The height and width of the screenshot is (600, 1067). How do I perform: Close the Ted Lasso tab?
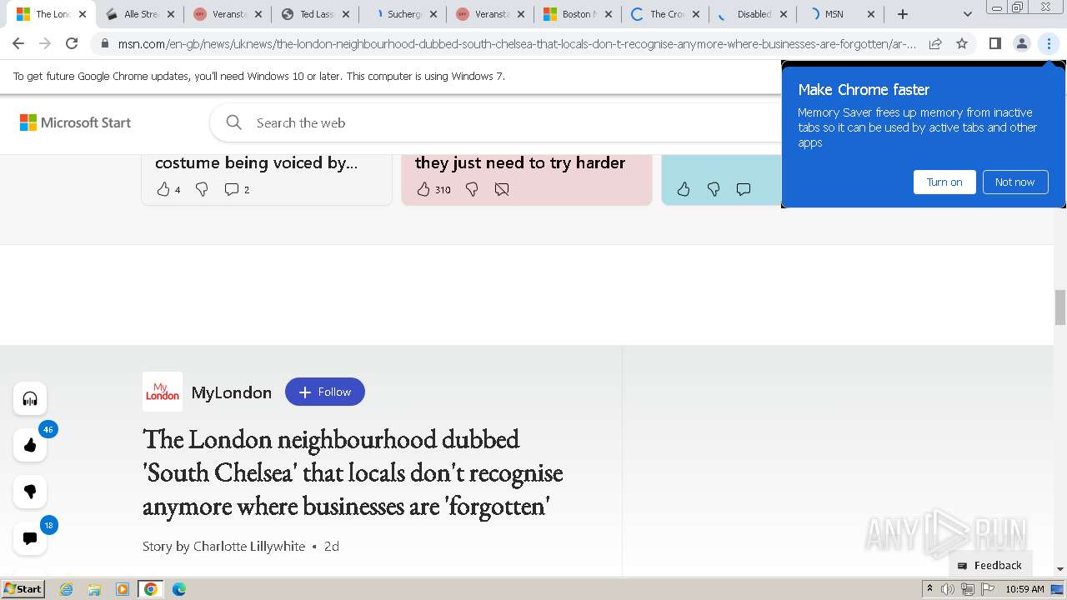pos(346,14)
